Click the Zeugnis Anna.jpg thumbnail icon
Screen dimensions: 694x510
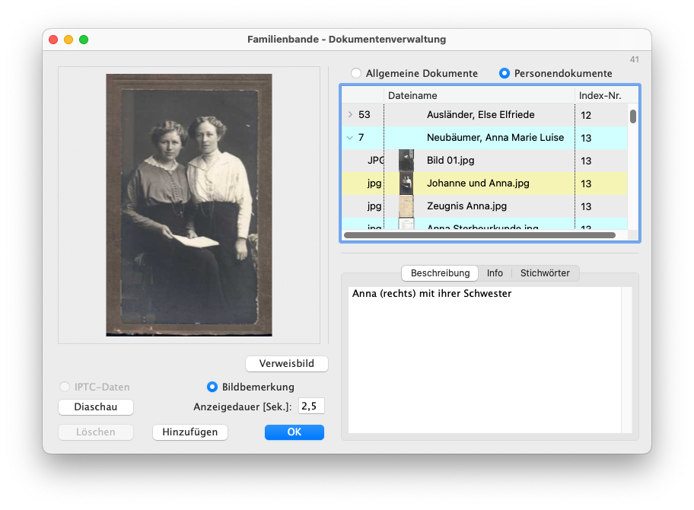pos(406,206)
